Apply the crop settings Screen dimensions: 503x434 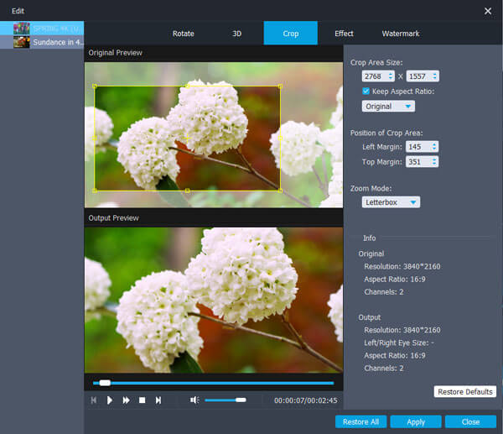(416, 421)
